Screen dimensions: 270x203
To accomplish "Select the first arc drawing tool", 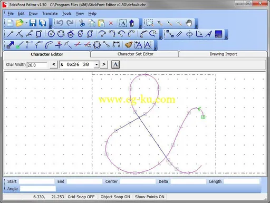I will click(x=102, y=34).
